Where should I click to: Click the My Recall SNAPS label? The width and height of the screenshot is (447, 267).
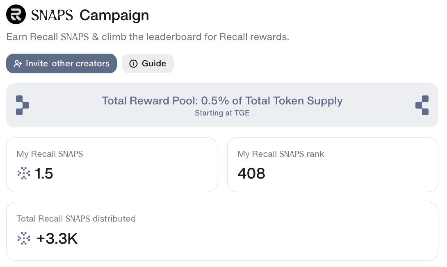tap(50, 154)
